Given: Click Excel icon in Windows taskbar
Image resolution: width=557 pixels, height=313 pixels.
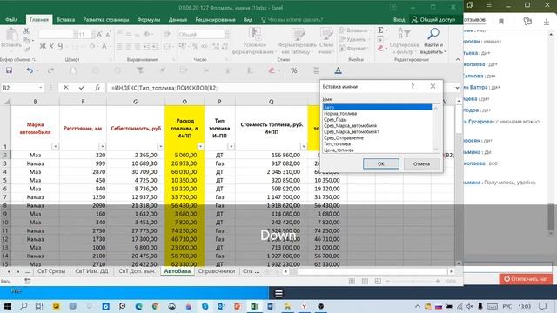Looking at the screenshot, I should pos(254,306).
